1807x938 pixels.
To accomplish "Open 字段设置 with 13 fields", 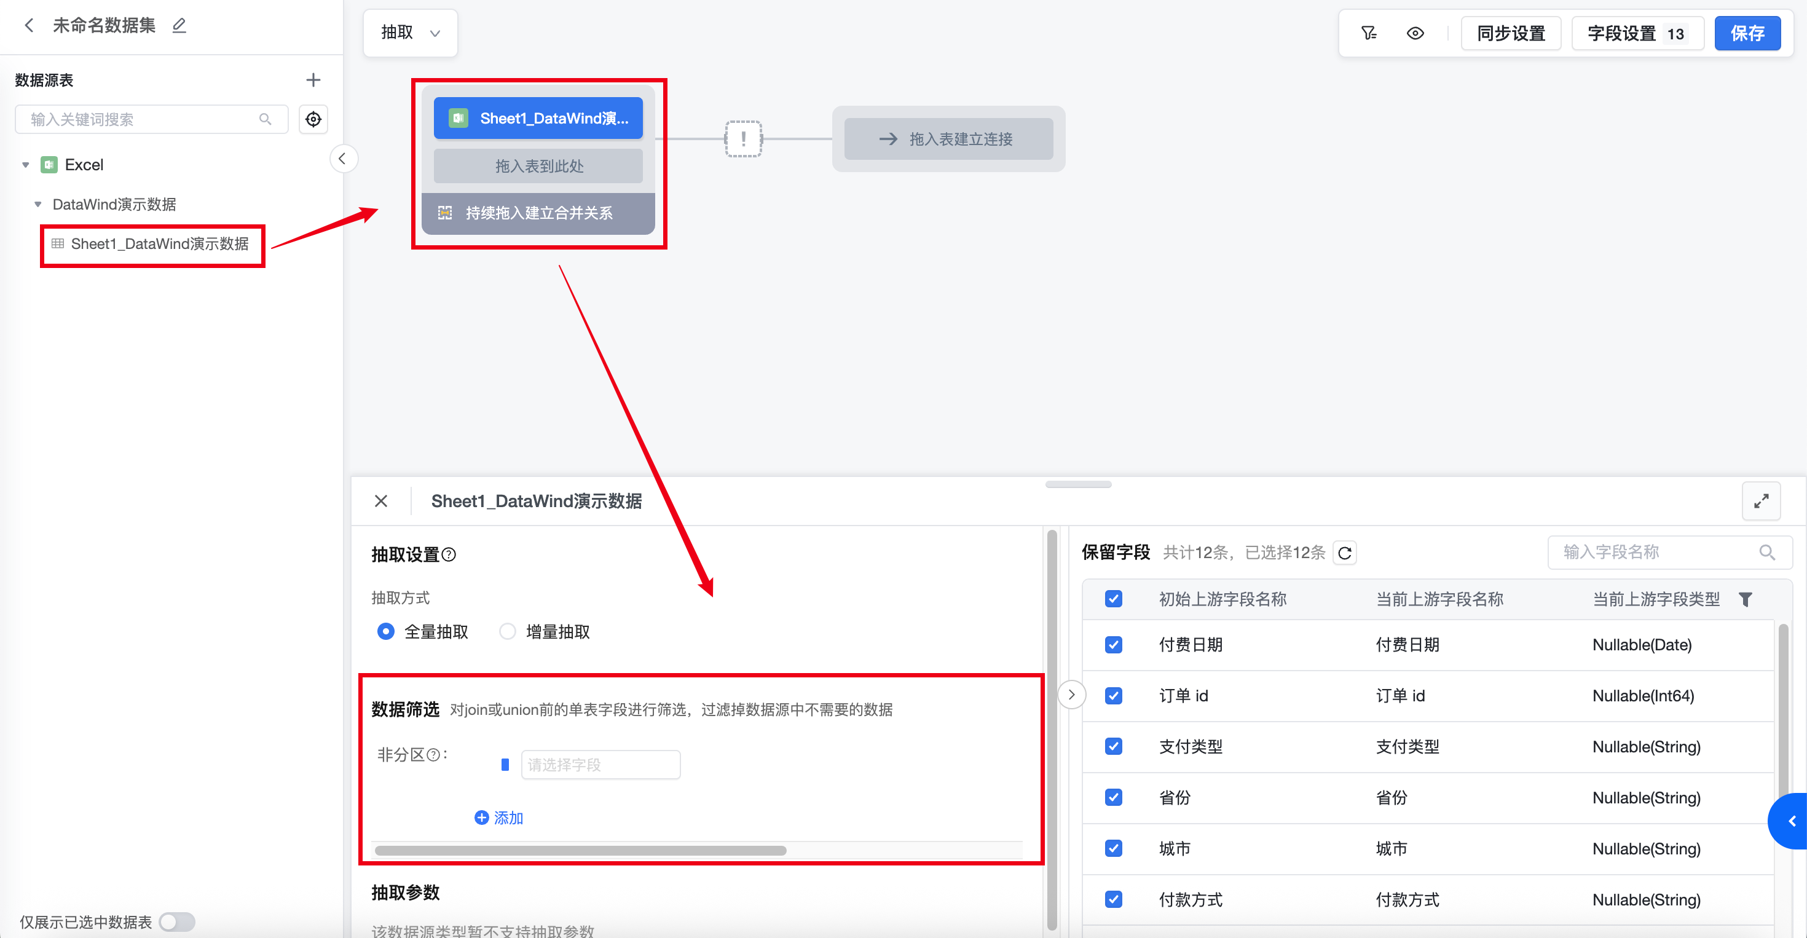I will click(x=1637, y=33).
